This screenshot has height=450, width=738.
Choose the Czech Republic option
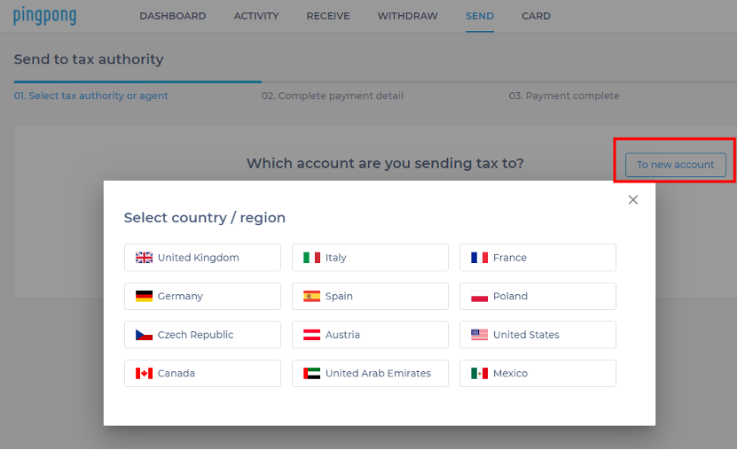click(202, 335)
